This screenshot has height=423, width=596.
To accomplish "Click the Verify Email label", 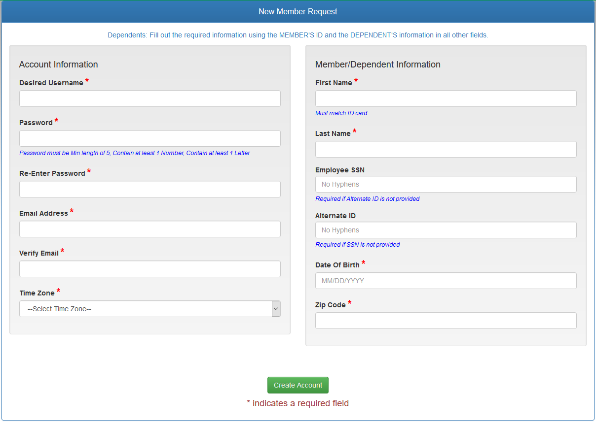I will 39,253.
